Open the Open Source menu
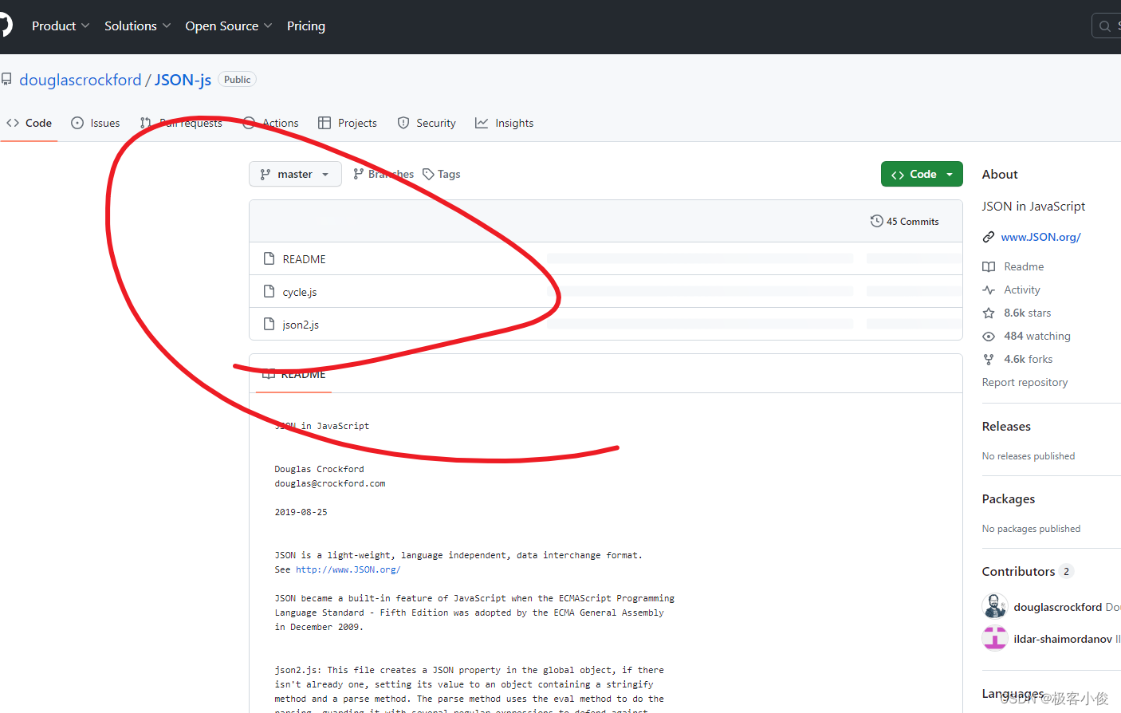The width and height of the screenshot is (1121, 713). click(x=229, y=26)
